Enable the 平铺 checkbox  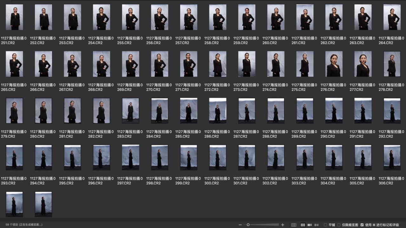[x=325, y=225]
